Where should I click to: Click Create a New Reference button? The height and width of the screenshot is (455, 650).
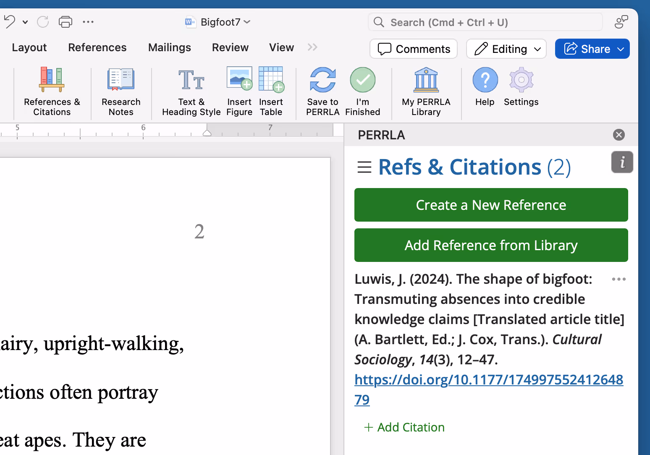[x=491, y=205]
